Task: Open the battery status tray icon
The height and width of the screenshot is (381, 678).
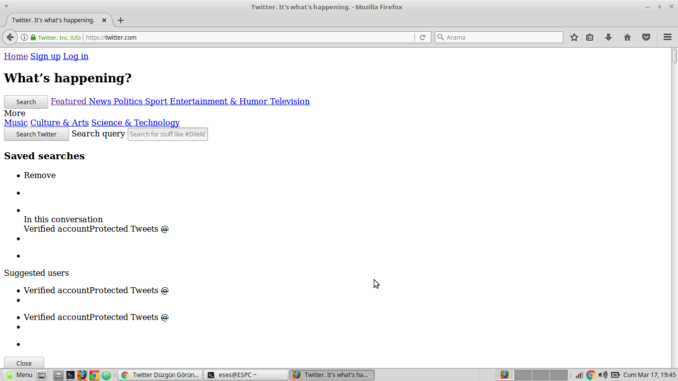Action: 615,375
